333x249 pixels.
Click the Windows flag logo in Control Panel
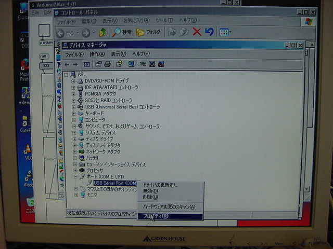[308, 22]
